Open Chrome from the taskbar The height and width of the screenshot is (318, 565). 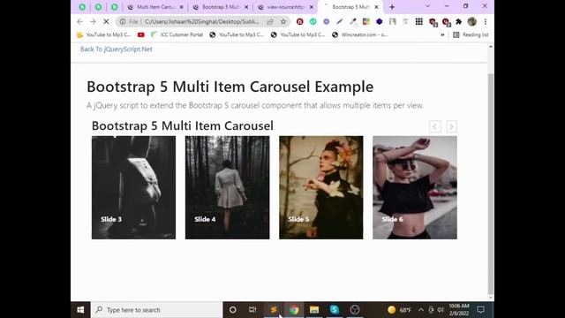[294, 310]
